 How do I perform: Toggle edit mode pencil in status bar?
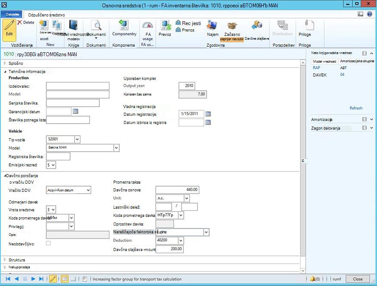click(53, 279)
